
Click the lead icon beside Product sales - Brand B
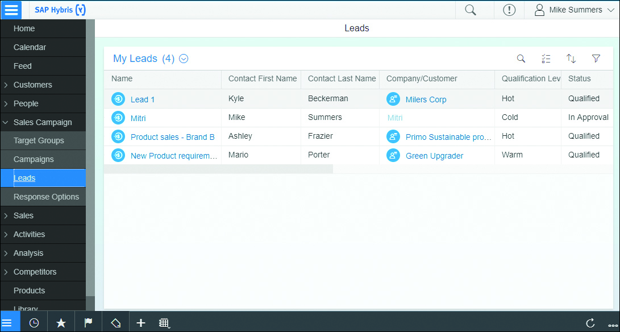click(x=118, y=136)
